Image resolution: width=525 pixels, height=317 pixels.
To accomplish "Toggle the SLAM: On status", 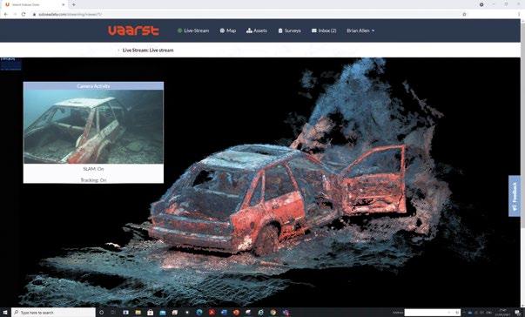I will coord(93,169).
